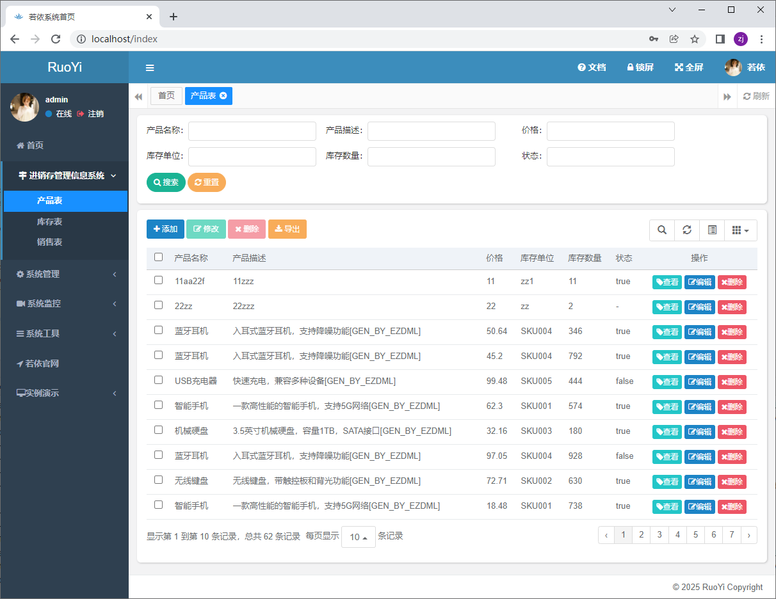Click the green 搜索 button
This screenshot has height=599, width=776.
(166, 182)
